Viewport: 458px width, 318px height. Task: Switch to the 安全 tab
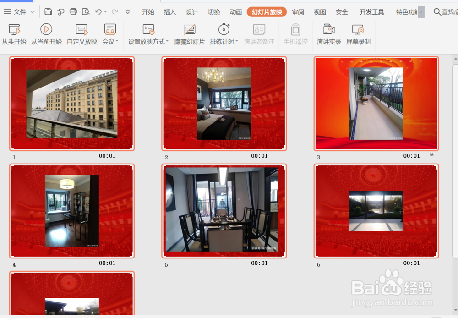342,12
